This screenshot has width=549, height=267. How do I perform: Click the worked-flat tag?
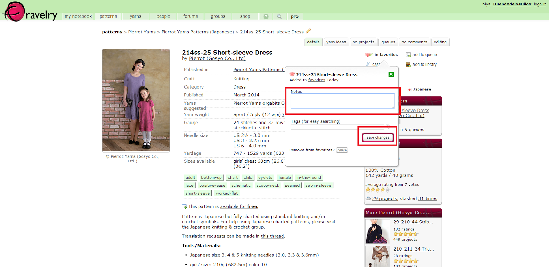(x=227, y=193)
